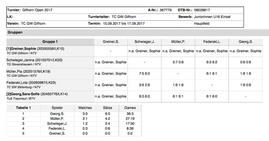This screenshot has height=141, width=269.
Task: Click the Federski,L. column header
Action: pyautogui.click(x=212, y=42)
